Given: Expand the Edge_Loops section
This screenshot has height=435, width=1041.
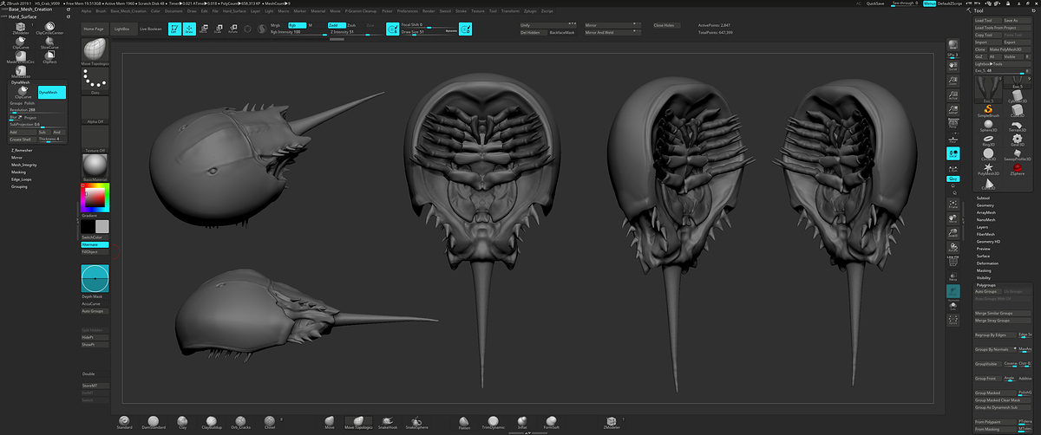Looking at the screenshot, I should point(21,179).
